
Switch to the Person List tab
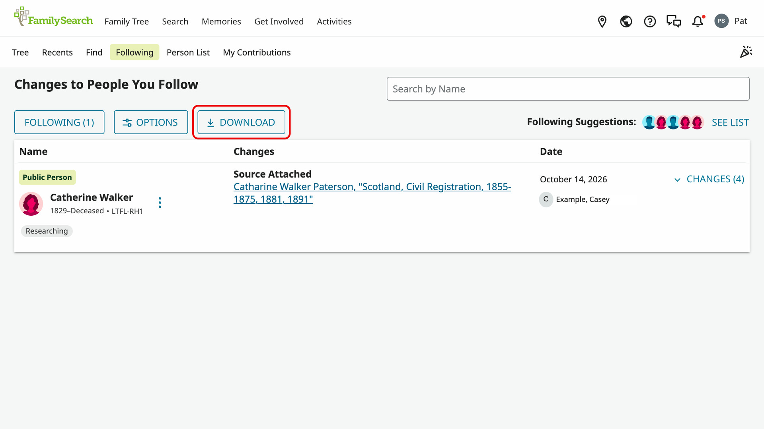pos(188,52)
